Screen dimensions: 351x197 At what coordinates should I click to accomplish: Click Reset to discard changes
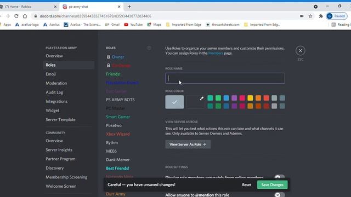[x=246, y=185]
